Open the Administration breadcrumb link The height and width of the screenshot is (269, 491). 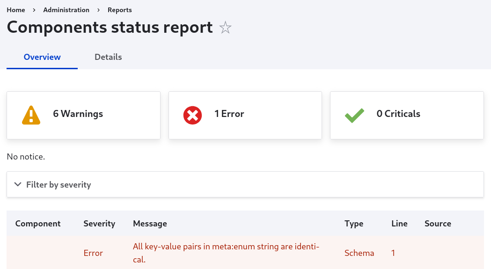pyautogui.click(x=66, y=10)
